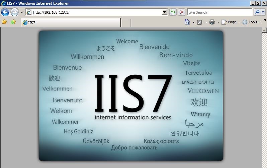Open the recent pages dropdown arrow
Viewport: 267px width, 168px height.
22,12
